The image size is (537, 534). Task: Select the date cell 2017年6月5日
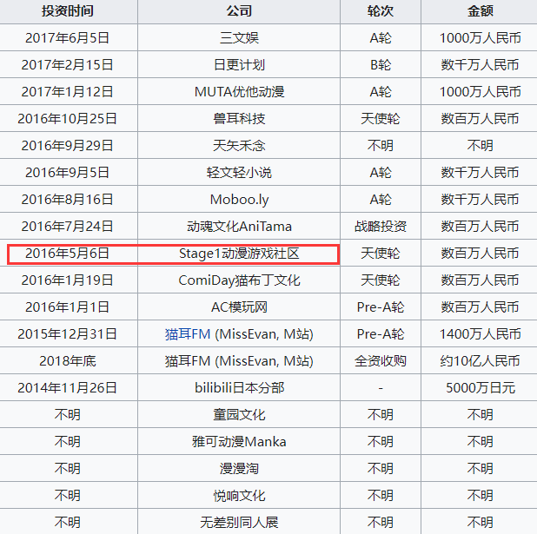coord(68,37)
